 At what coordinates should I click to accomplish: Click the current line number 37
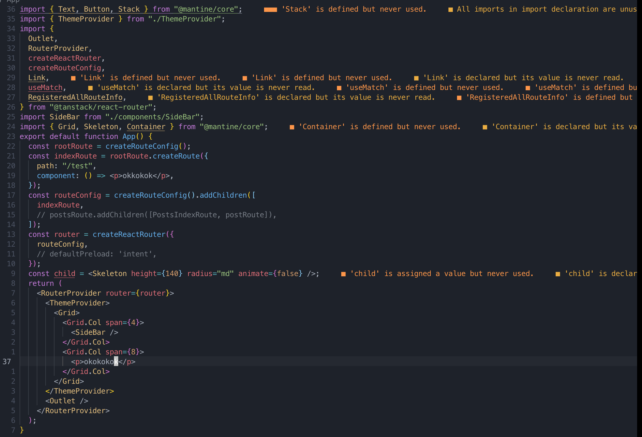coord(7,362)
